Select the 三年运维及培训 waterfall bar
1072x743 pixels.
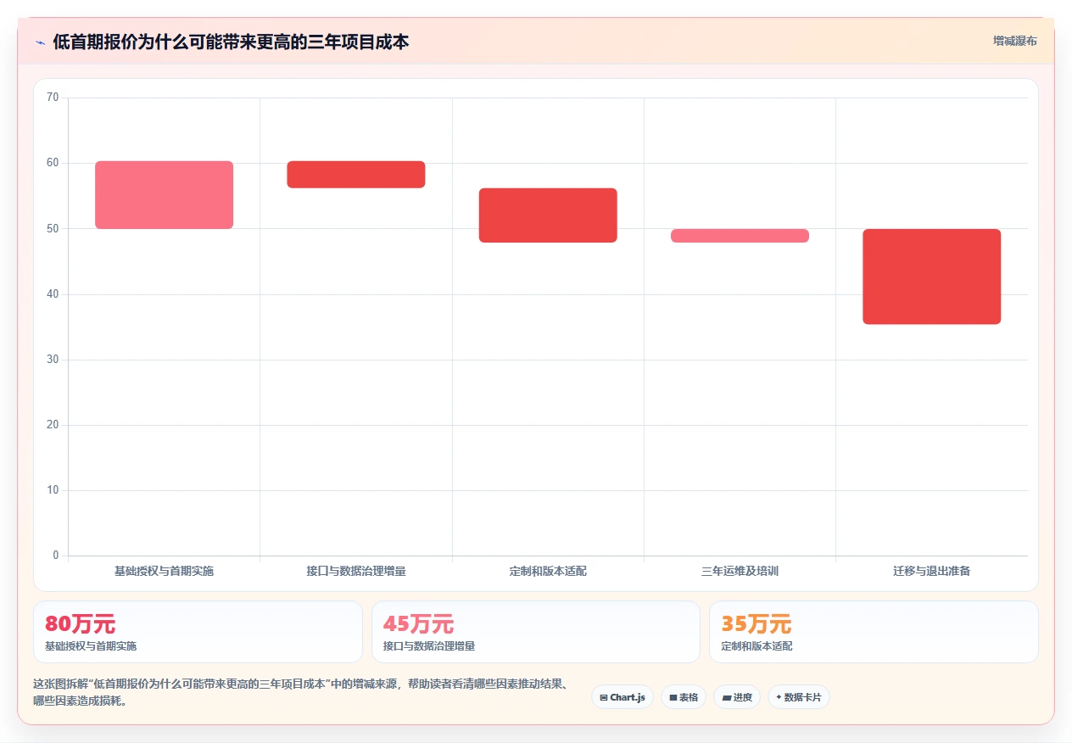pos(740,236)
